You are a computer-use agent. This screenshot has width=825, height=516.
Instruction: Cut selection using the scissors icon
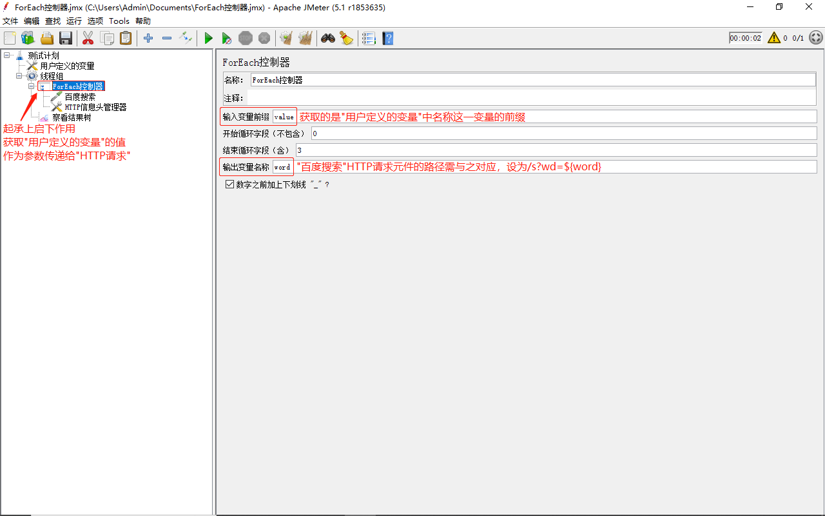point(88,38)
